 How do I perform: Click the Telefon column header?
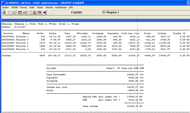(x=8, y=33)
